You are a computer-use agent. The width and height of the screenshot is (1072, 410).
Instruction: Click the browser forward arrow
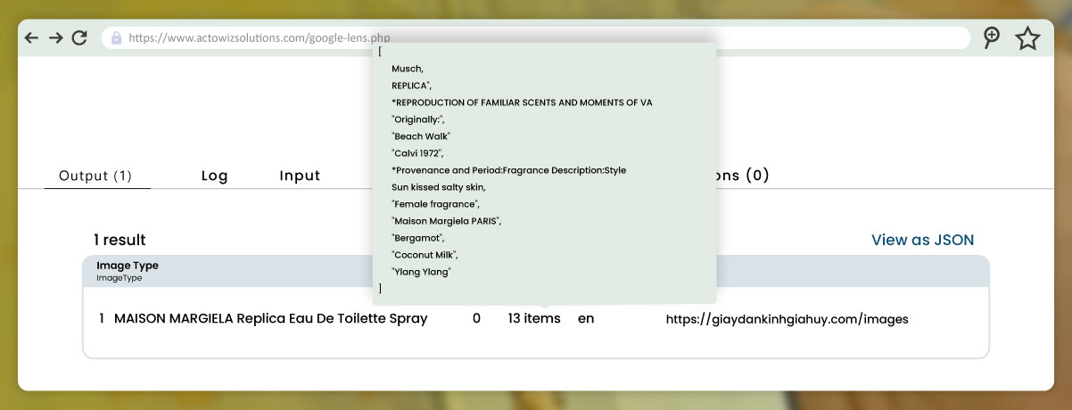(x=55, y=38)
